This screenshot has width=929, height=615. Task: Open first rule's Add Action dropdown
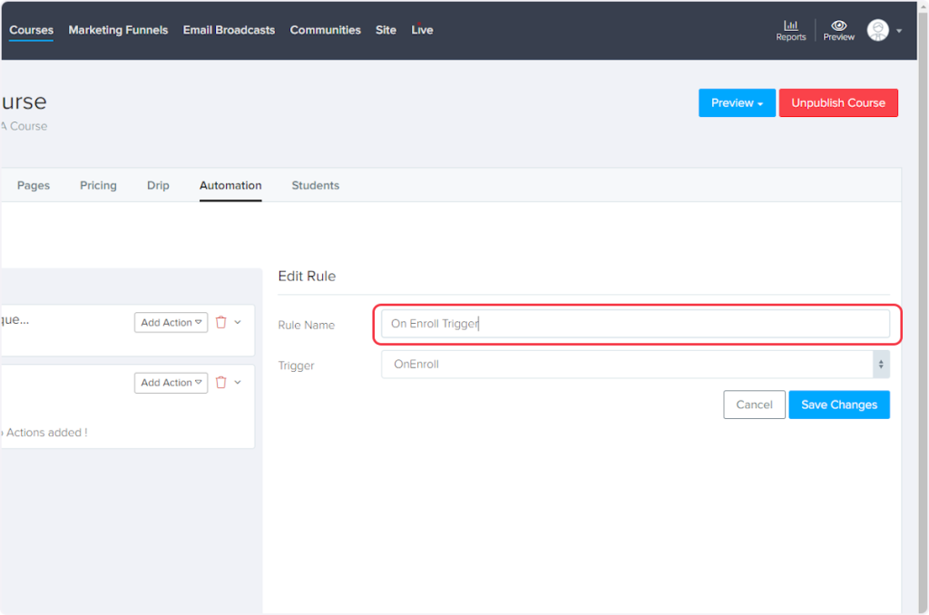click(171, 323)
